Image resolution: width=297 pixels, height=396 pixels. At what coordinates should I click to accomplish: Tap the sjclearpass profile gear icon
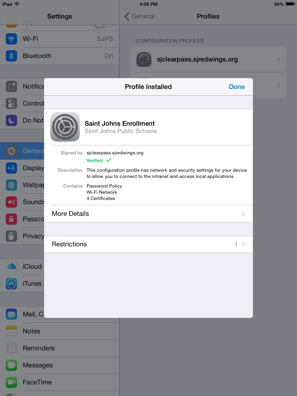[144, 59]
